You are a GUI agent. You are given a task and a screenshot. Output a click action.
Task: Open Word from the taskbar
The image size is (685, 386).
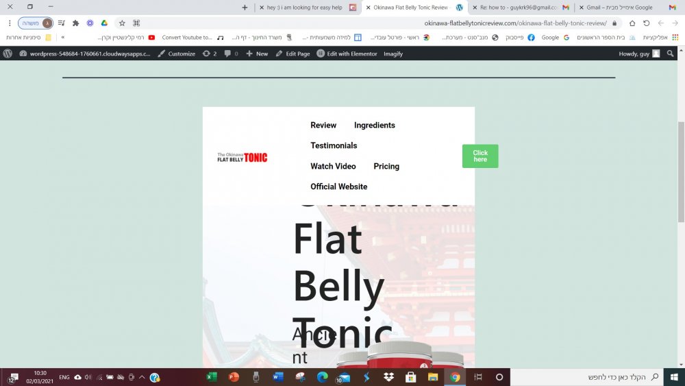coord(278,377)
